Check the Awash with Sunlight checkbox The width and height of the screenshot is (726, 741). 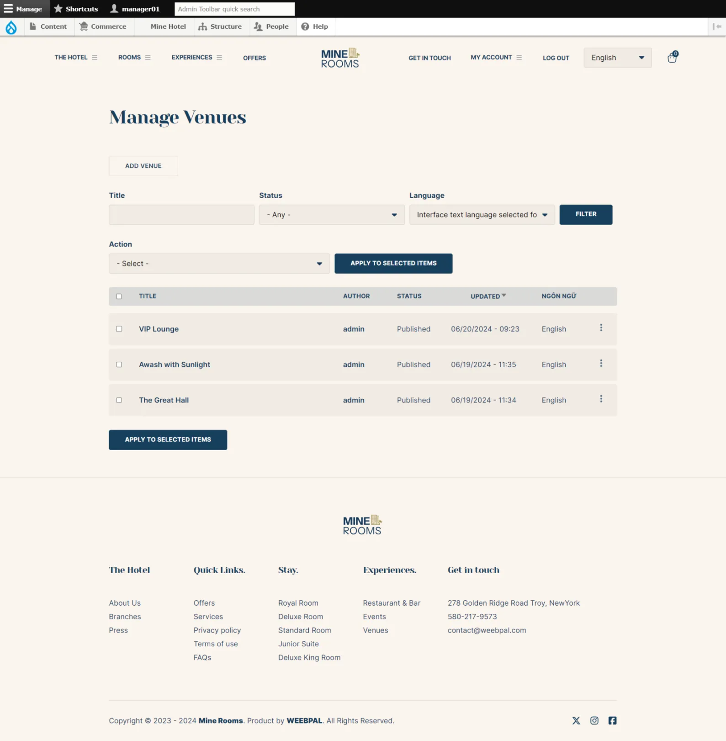coord(119,365)
